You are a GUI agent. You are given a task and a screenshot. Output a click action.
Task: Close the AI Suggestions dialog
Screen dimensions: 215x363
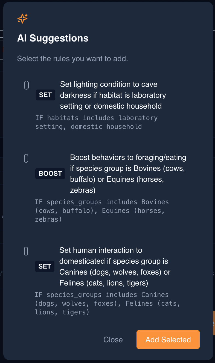(113, 340)
